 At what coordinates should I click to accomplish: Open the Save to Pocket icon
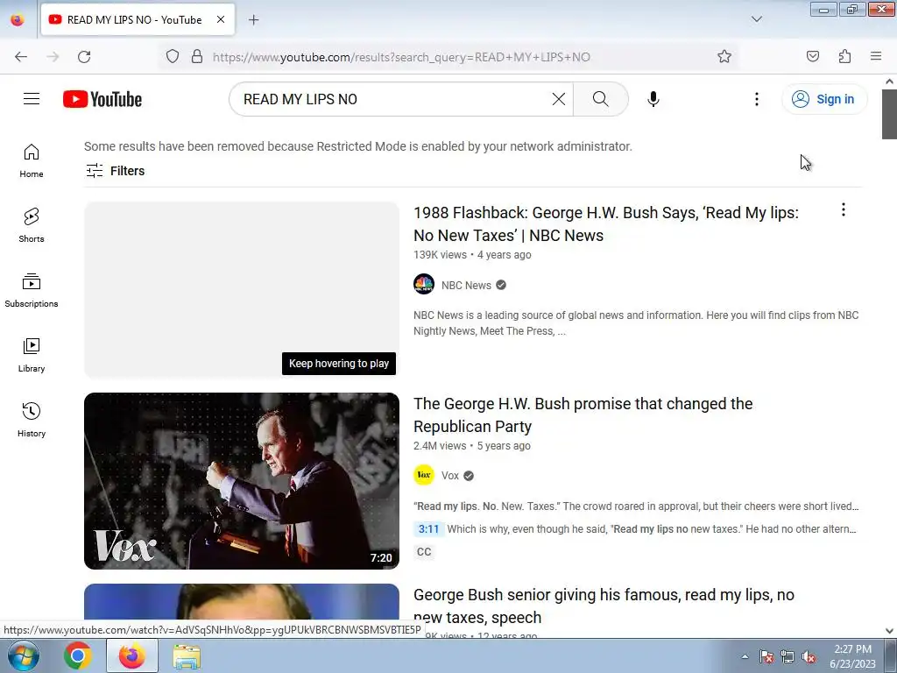[x=812, y=56]
